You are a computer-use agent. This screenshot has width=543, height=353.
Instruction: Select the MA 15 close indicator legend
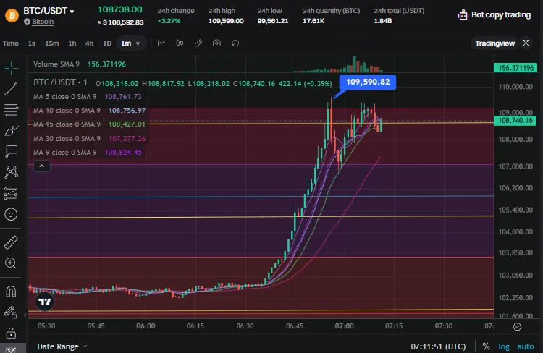(89, 124)
